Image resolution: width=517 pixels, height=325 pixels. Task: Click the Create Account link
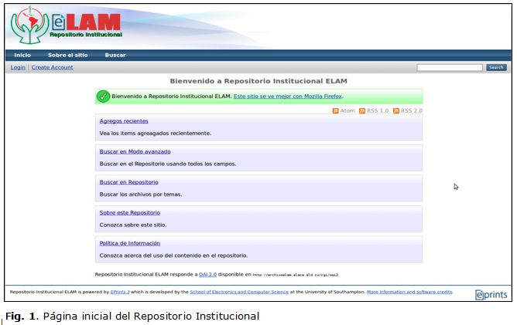[x=52, y=67]
